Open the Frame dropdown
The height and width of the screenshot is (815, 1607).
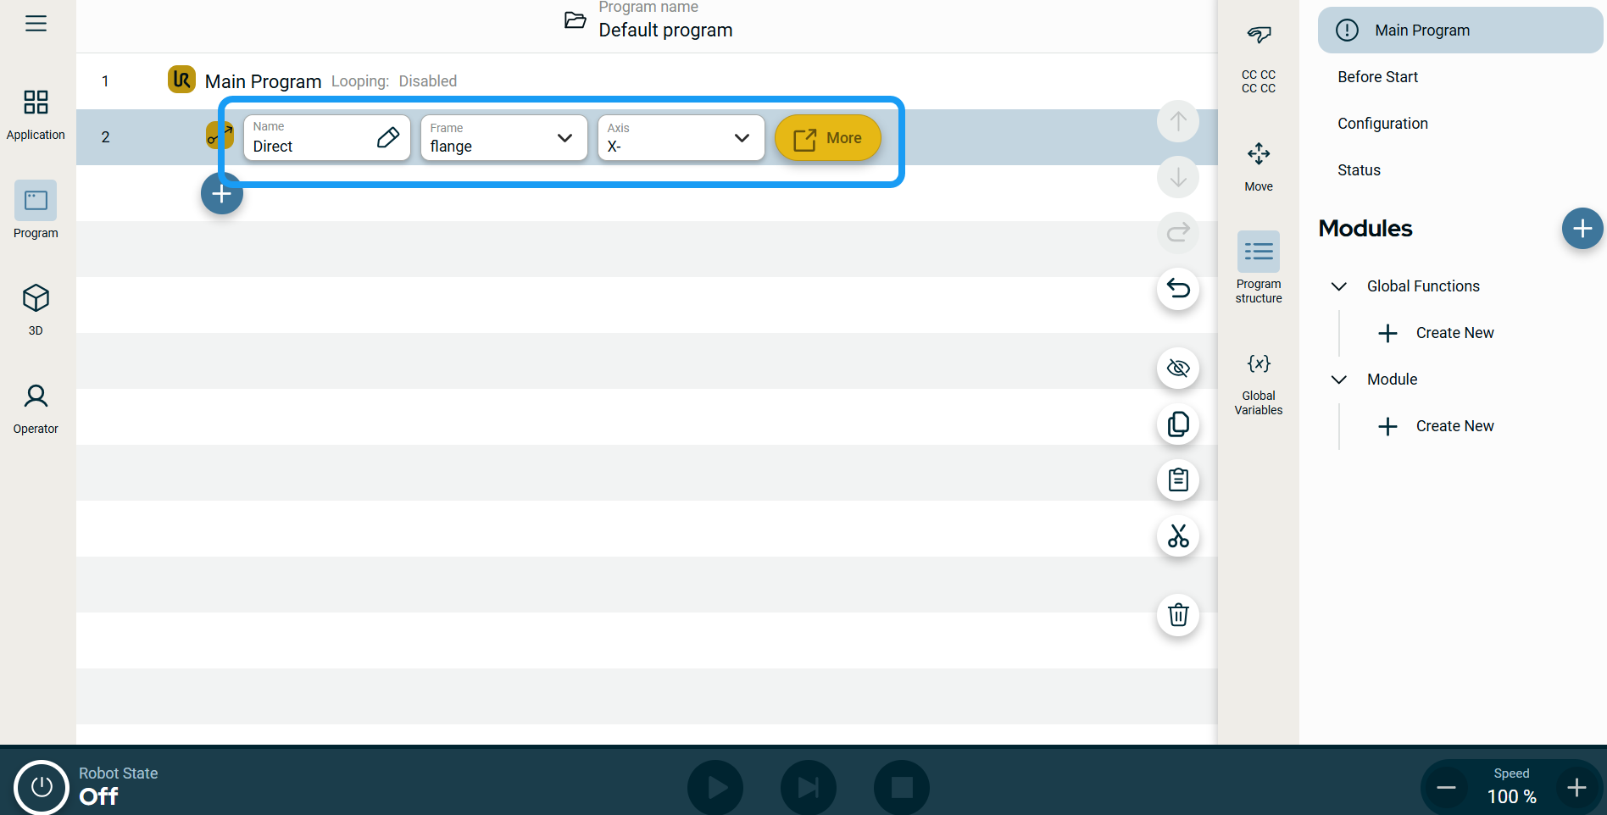click(x=503, y=138)
